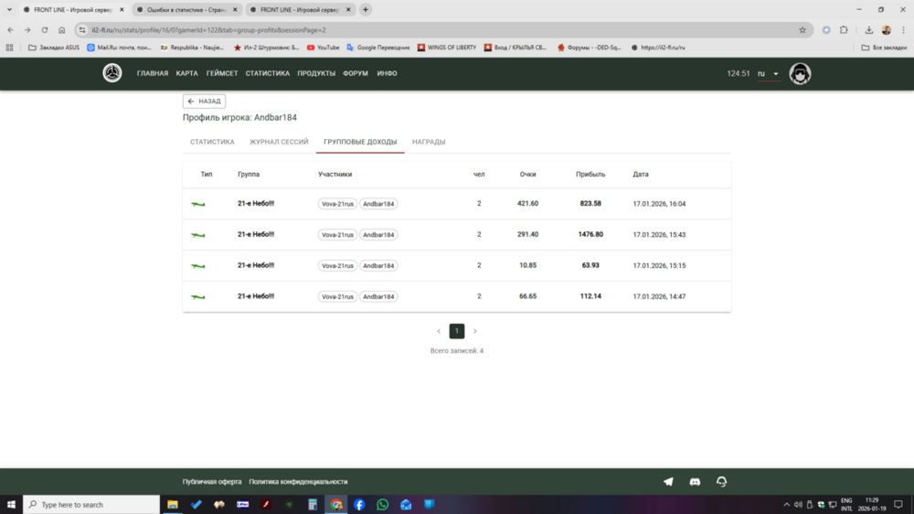914x514 pixels.
Task: Reload the page in the browser
Action: click(44, 30)
